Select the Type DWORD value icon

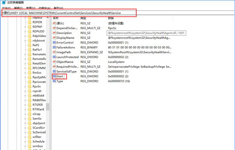54,81
